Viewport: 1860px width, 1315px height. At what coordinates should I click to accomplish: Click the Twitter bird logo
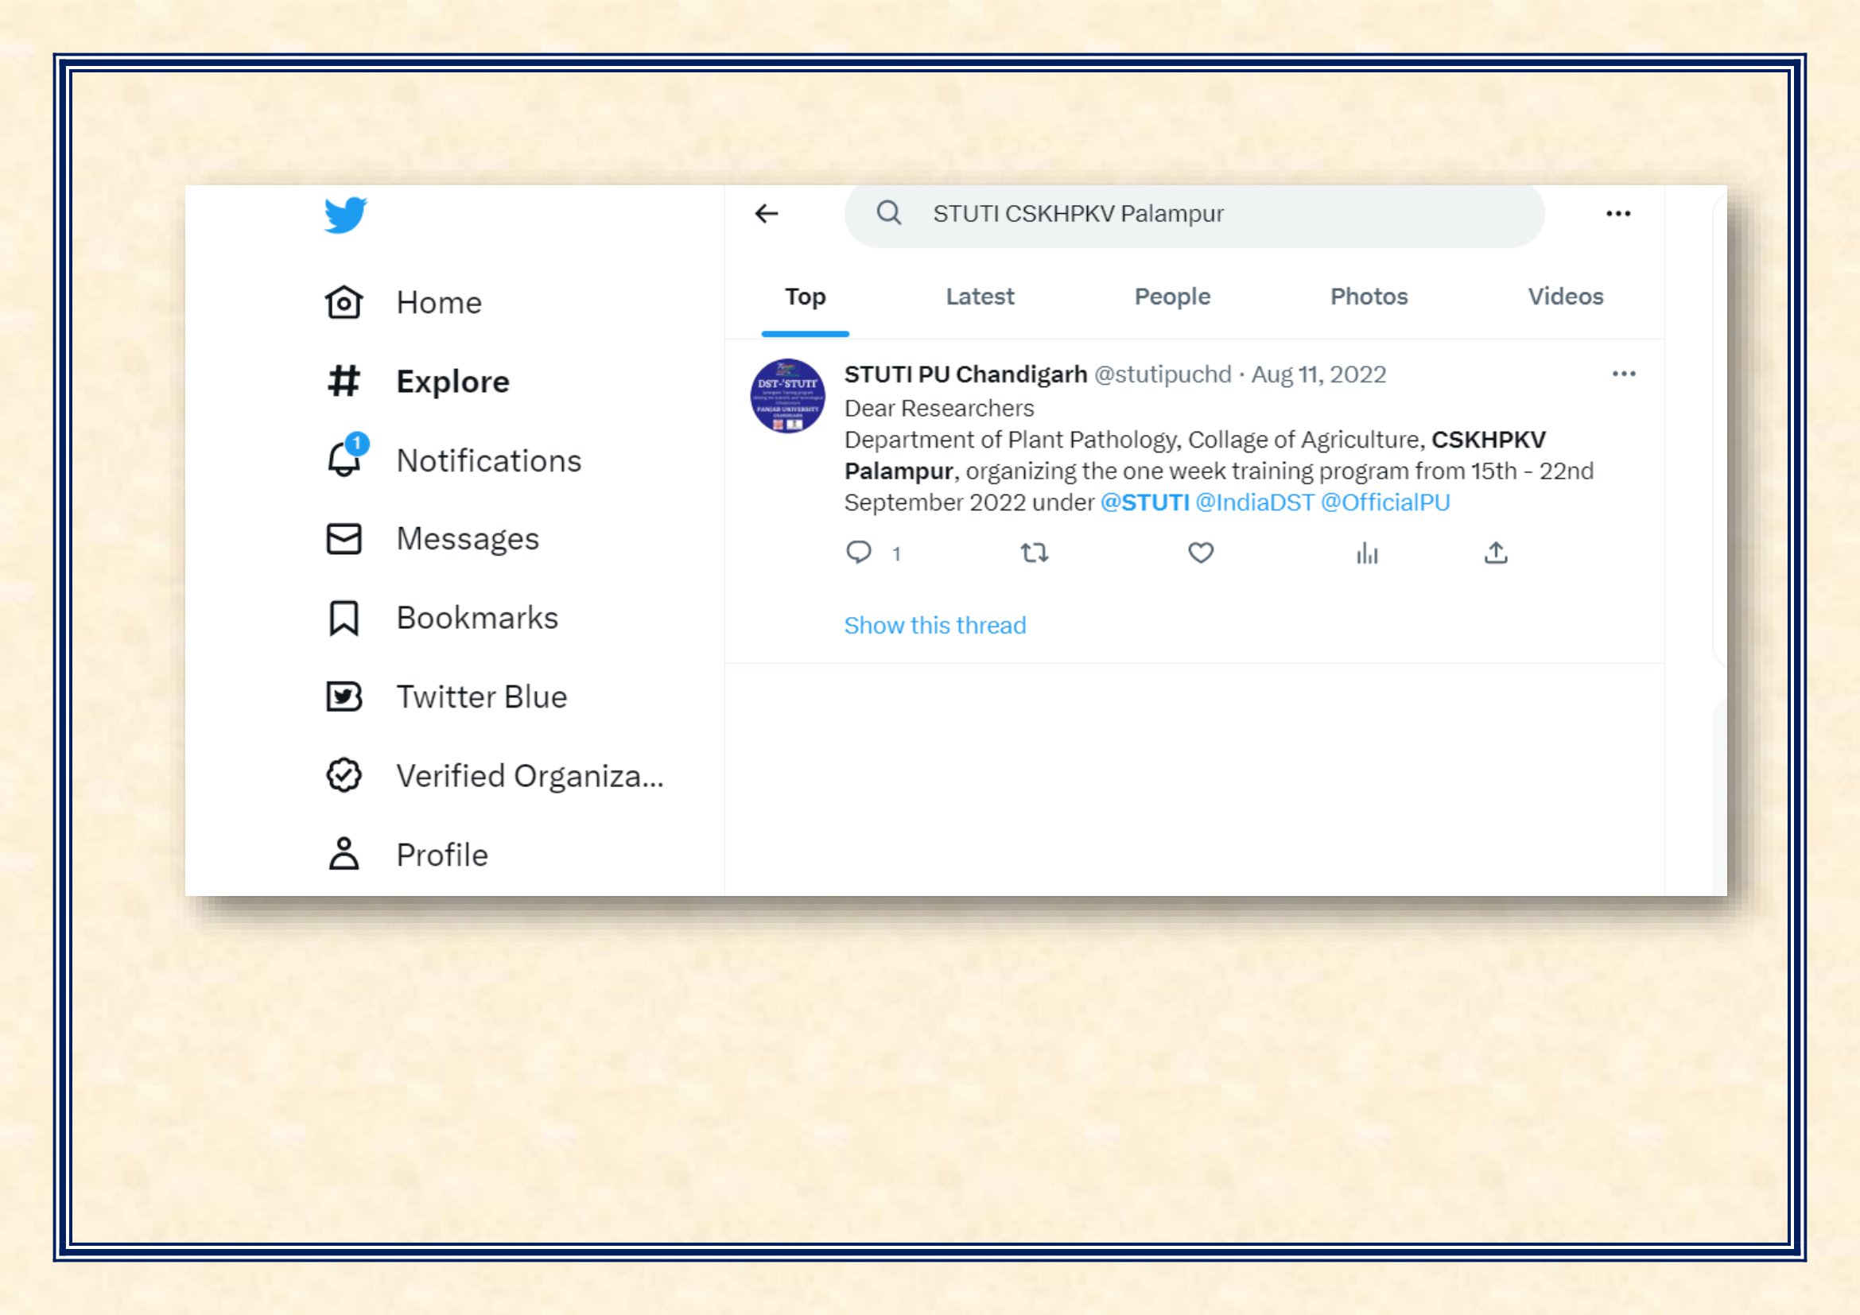click(x=345, y=215)
